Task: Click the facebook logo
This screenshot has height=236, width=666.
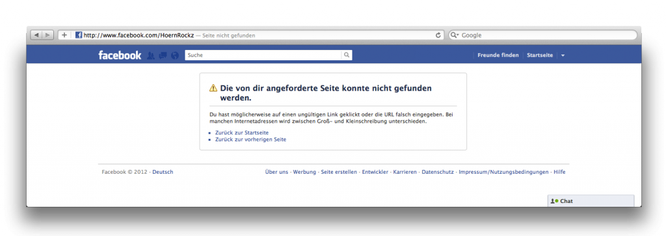Action: (120, 55)
